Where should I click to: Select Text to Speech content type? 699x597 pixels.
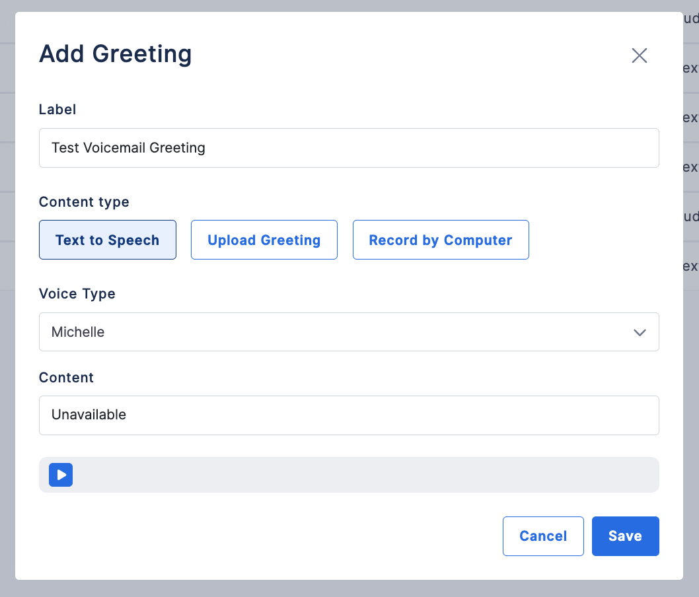pos(108,240)
